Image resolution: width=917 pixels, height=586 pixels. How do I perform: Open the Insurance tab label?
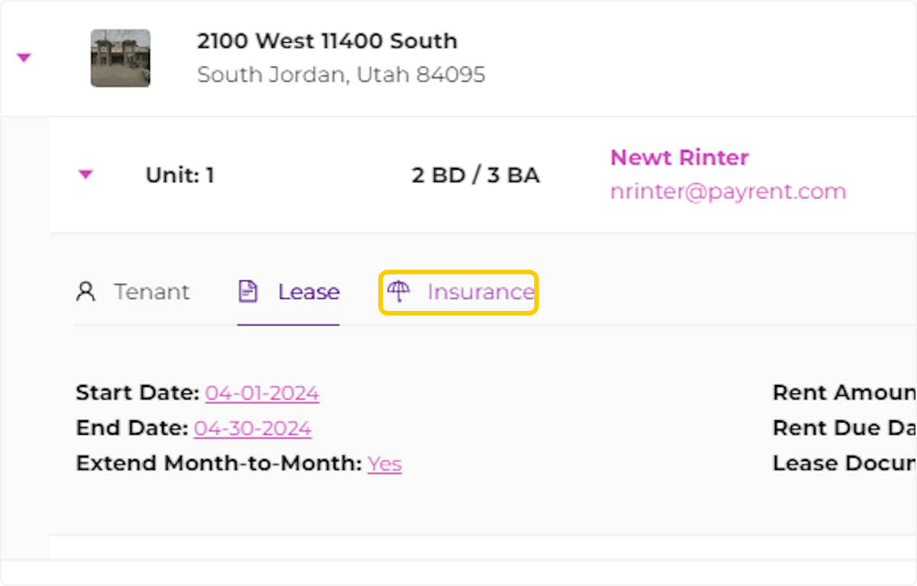pyautogui.click(x=480, y=292)
